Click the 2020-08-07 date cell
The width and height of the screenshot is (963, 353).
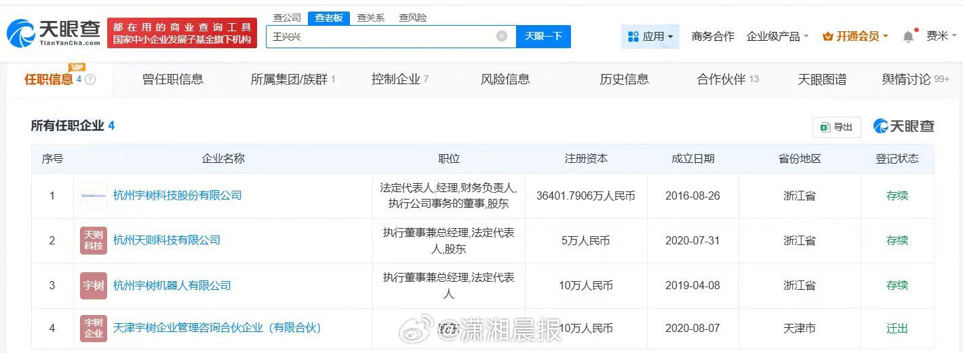coord(693,329)
